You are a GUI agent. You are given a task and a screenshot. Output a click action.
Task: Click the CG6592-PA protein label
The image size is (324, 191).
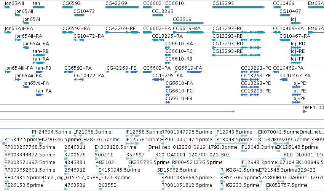[78, 68]
